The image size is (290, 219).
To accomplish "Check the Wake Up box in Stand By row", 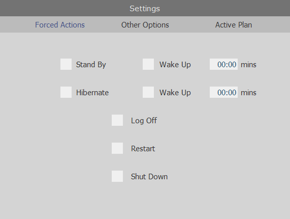I will 148,64.
